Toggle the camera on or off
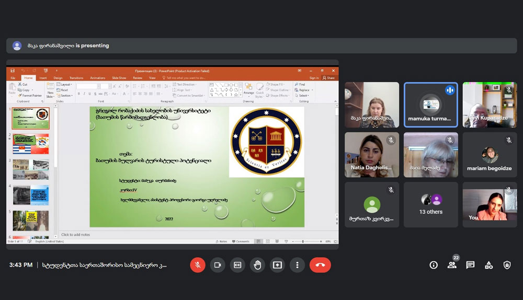This screenshot has height=300, width=523. [x=218, y=265]
